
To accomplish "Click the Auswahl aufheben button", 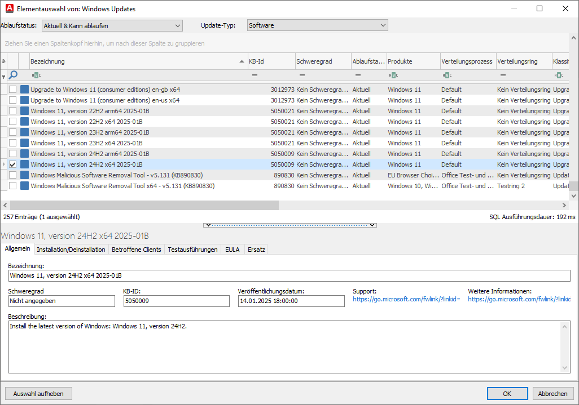I will pos(38,393).
